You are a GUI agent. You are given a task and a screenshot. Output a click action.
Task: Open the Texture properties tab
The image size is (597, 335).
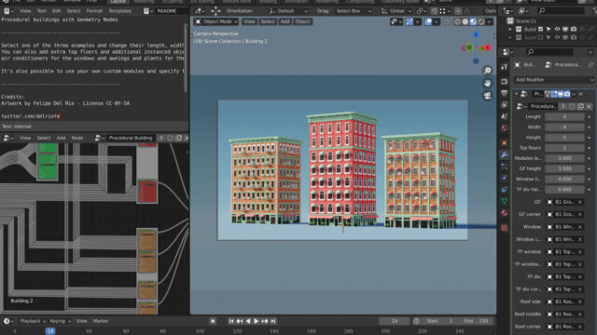[505, 228]
